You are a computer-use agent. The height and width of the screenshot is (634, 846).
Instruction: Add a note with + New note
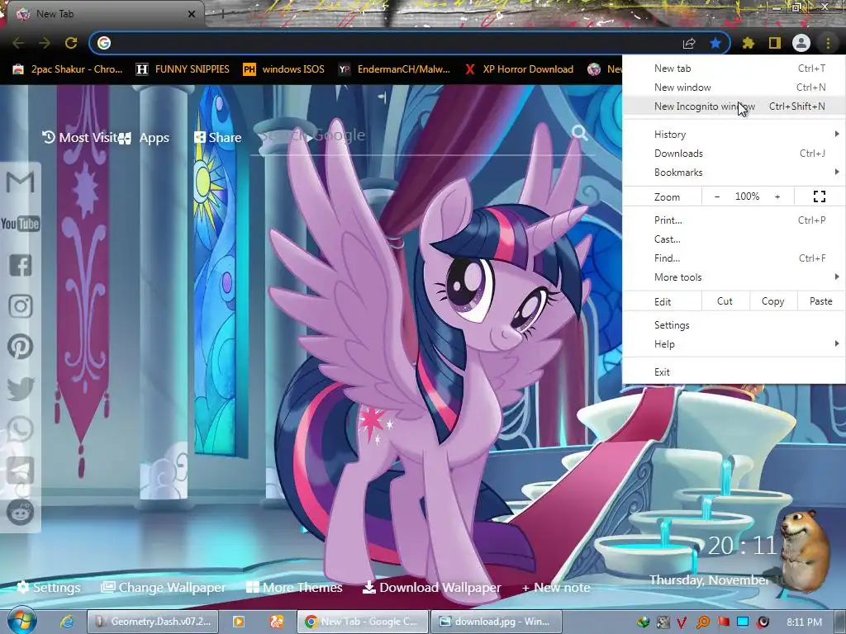coord(556,587)
